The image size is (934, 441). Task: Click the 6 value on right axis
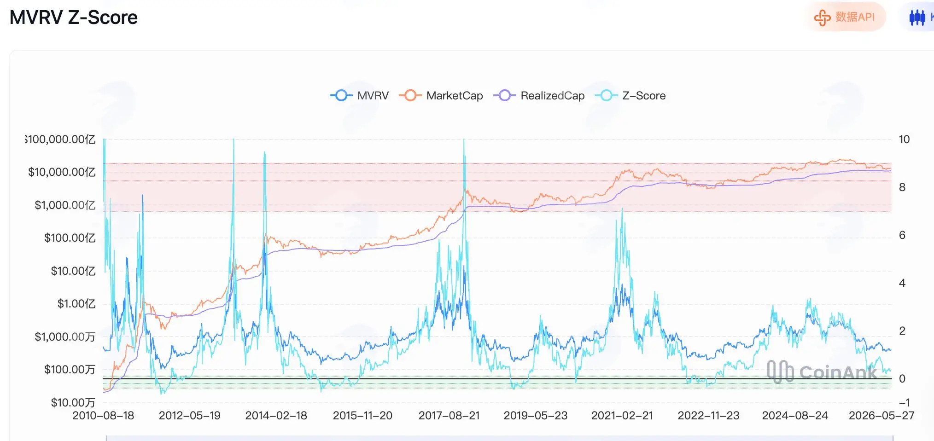click(x=902, y=235)
